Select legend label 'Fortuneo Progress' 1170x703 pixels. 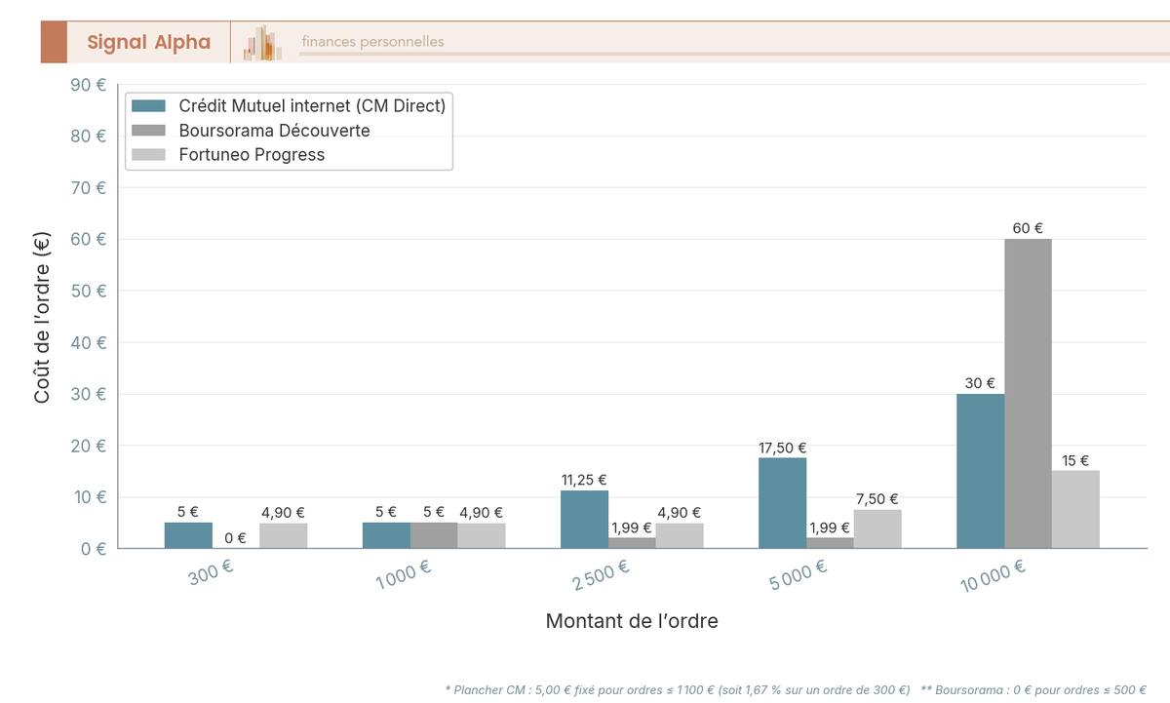point(252,154)
